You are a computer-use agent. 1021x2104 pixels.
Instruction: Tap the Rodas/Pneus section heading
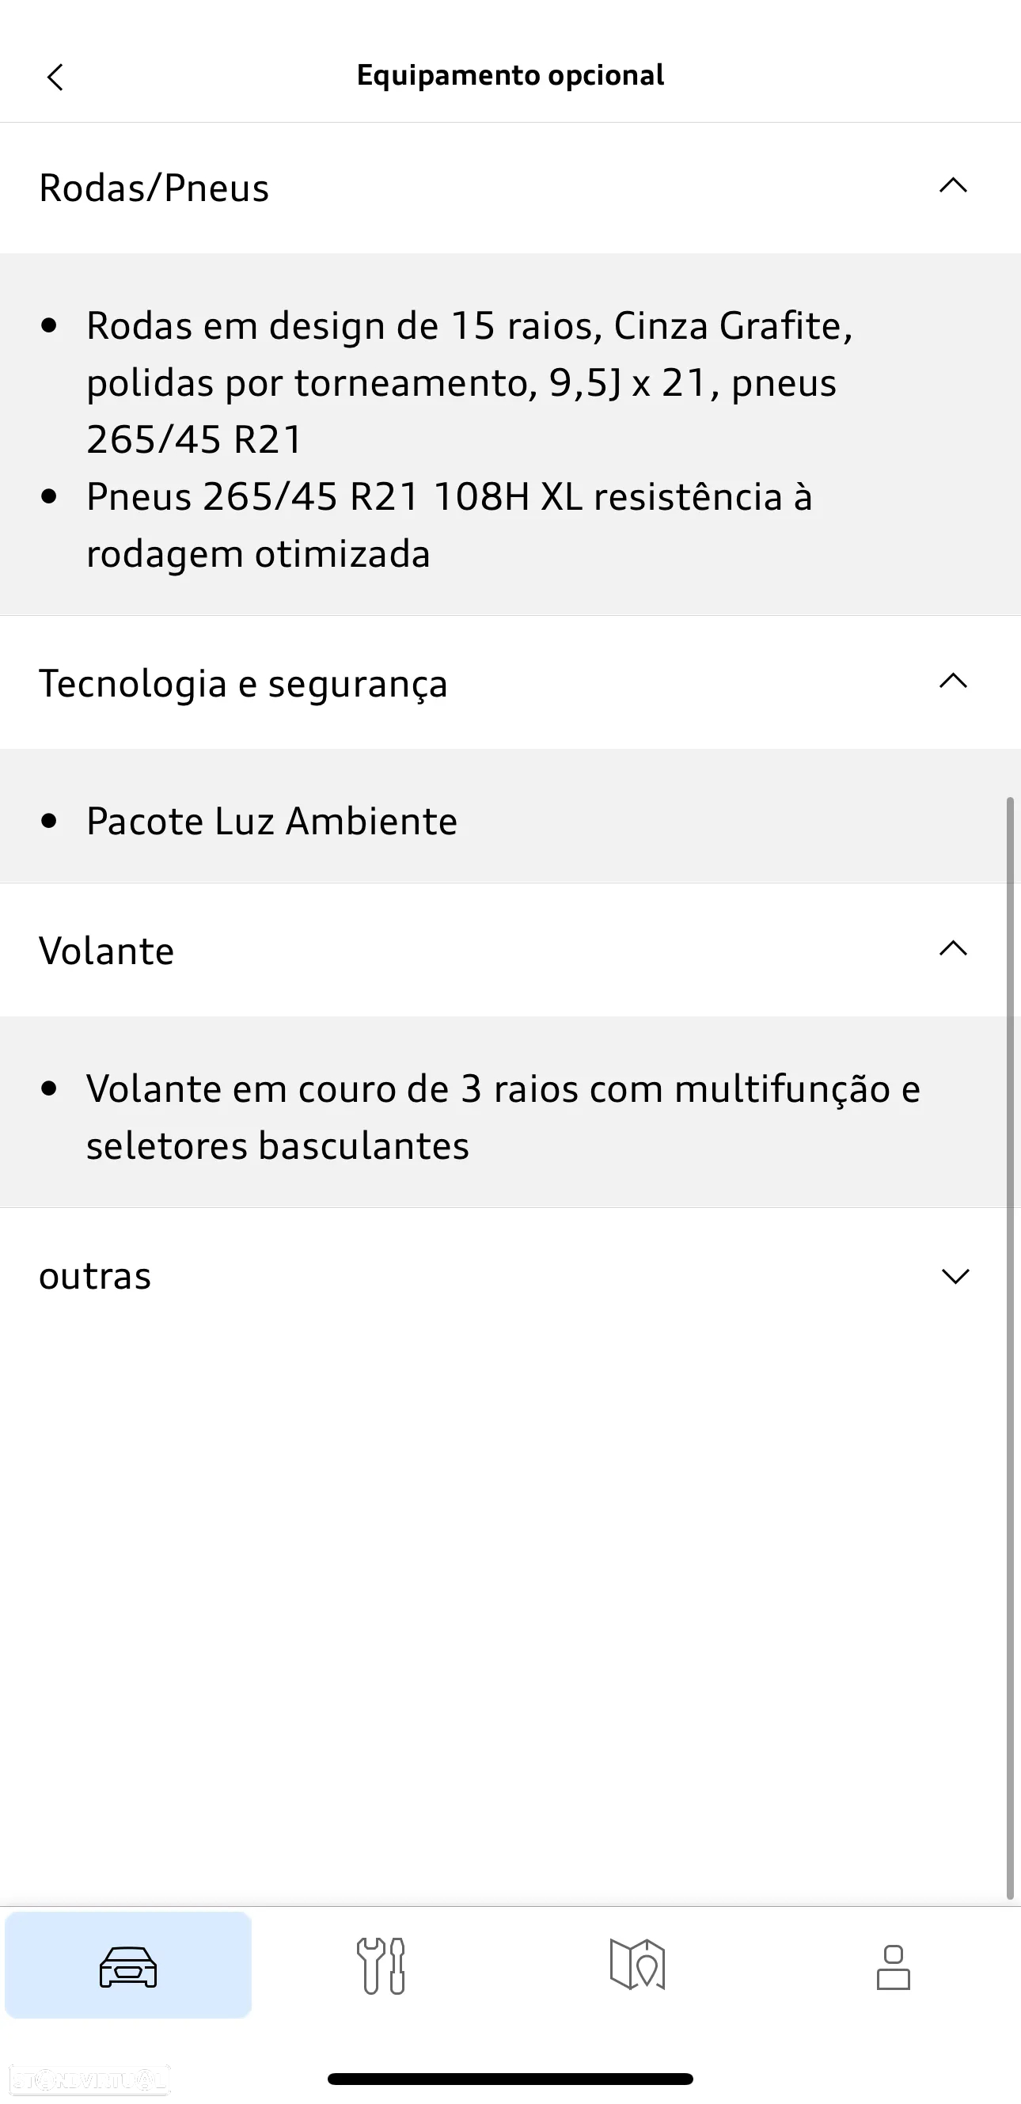click(x=154, y=188)
